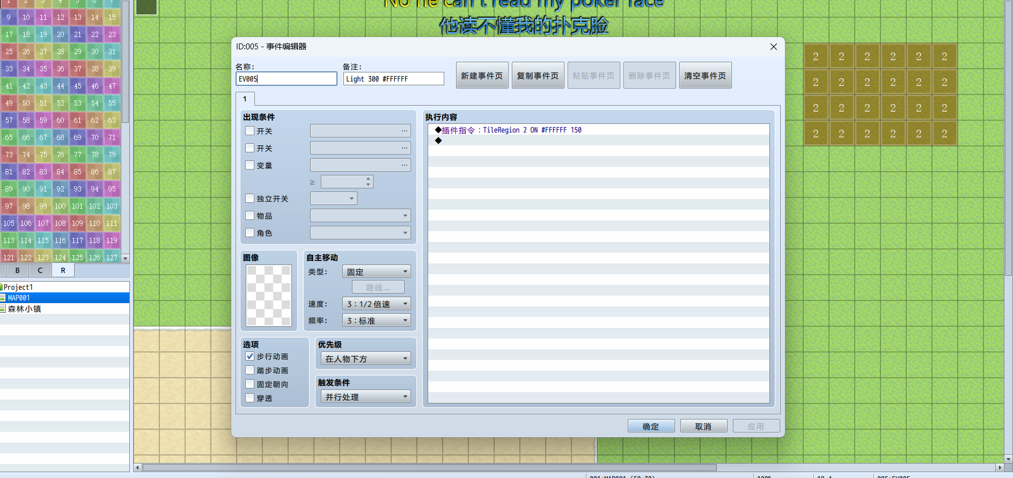Pick region tile 119 in palette
The width and height of the screenshot is (1013, 478).
pyautogui.click(x=112, y=240)
